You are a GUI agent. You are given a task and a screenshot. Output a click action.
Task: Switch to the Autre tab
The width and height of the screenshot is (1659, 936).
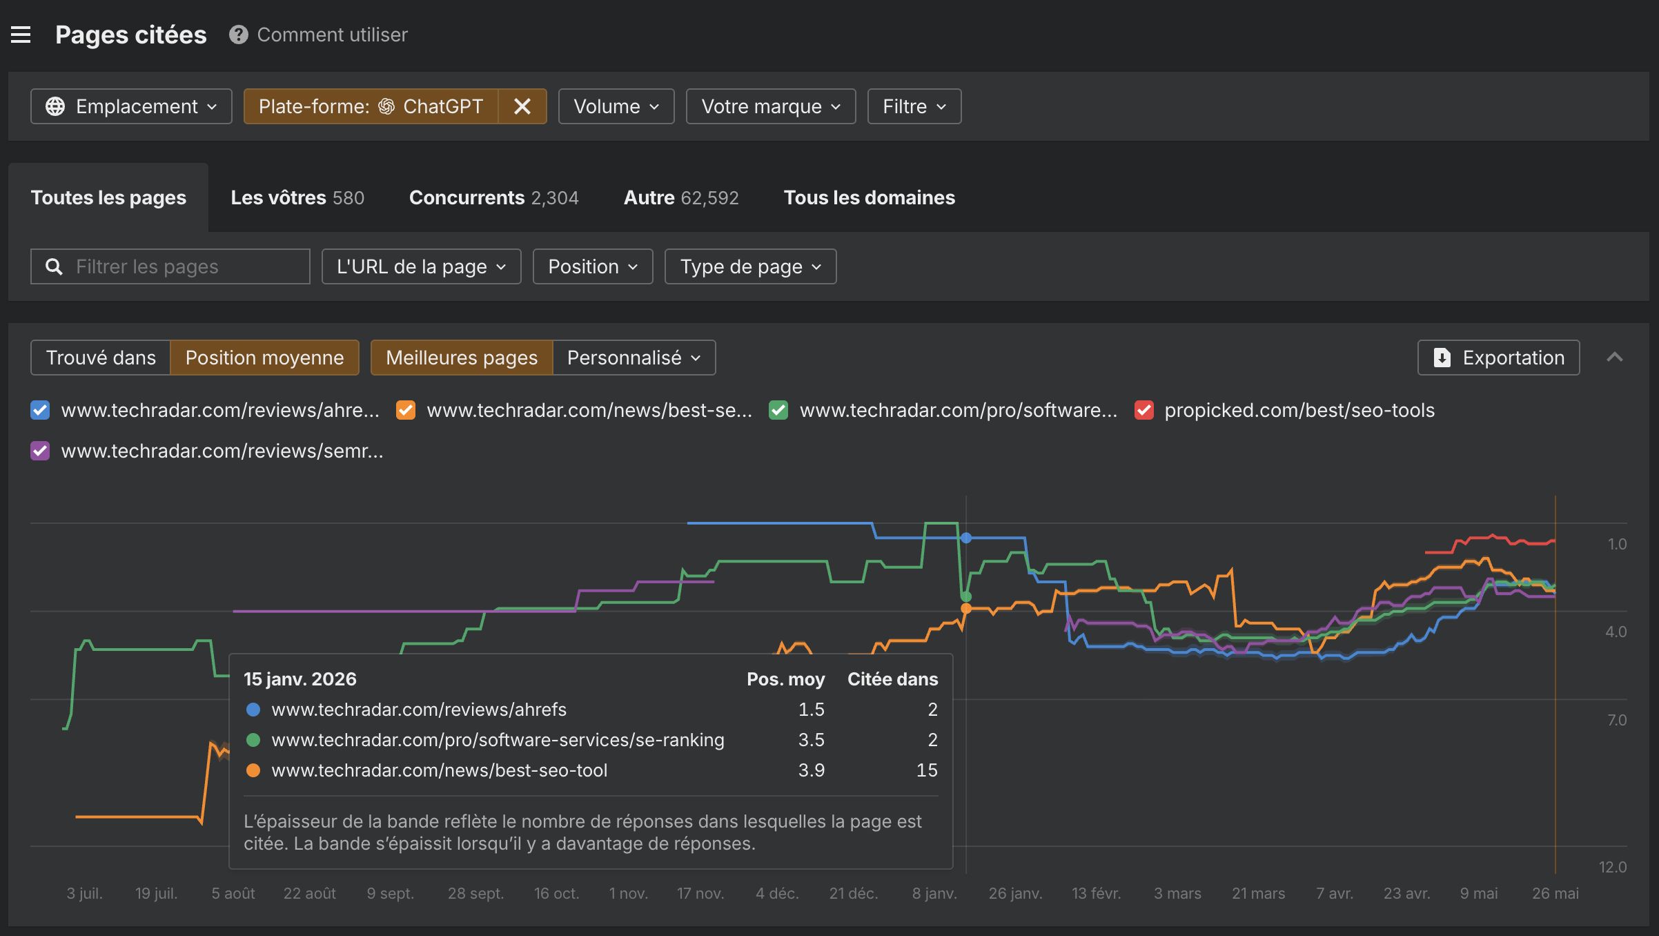681,197
